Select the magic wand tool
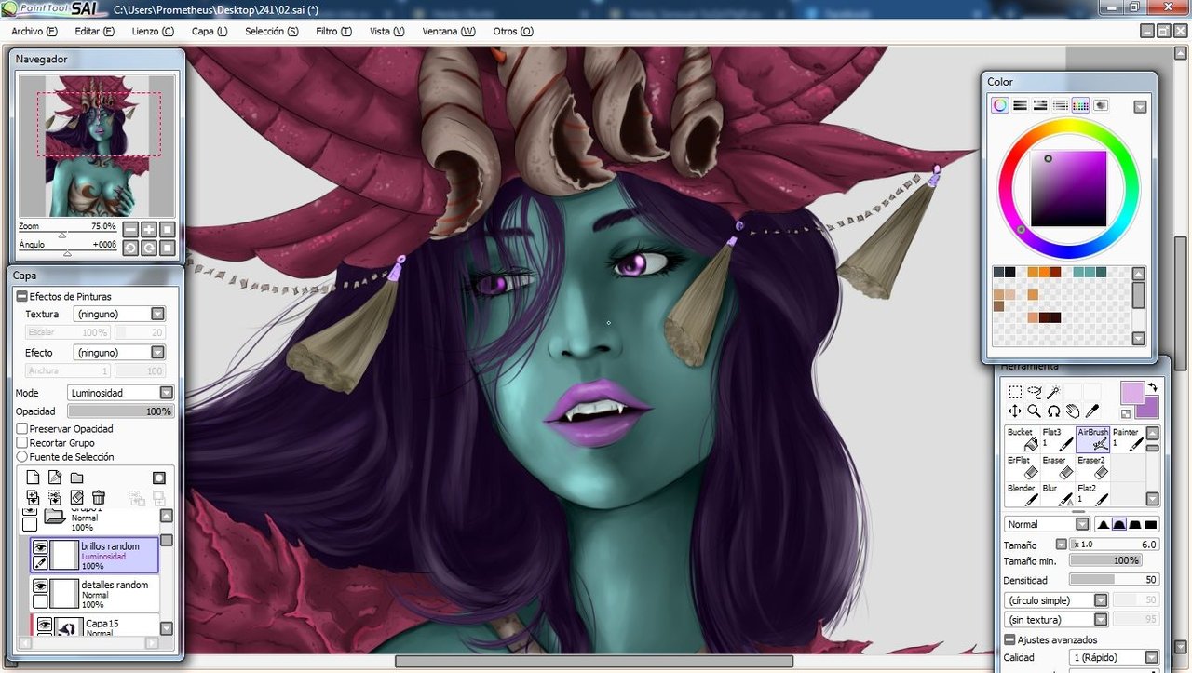Viewport: 1192px width, 673px height. (1053, 392)
